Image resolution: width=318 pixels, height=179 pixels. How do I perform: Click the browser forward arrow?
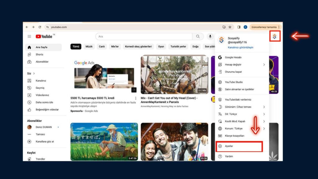pyautogui.click(x=33, y=27)
